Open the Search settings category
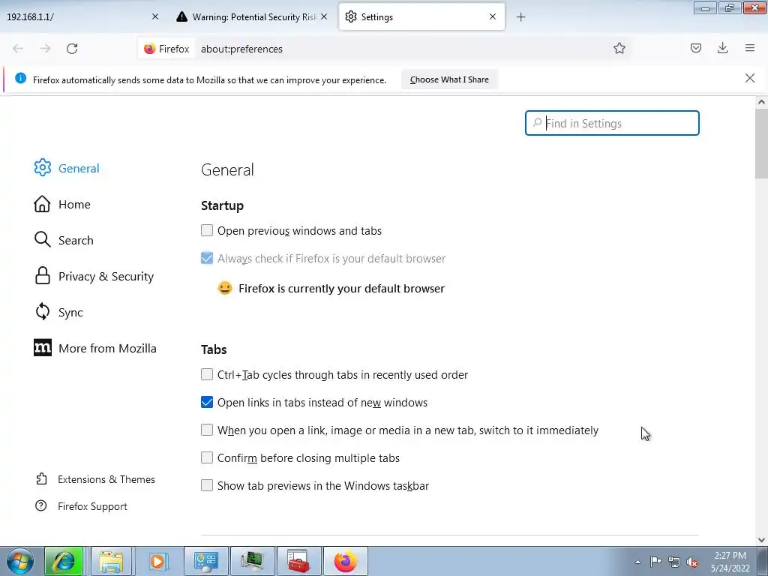Viewport: 768px width, 576px height. point(76,240)
